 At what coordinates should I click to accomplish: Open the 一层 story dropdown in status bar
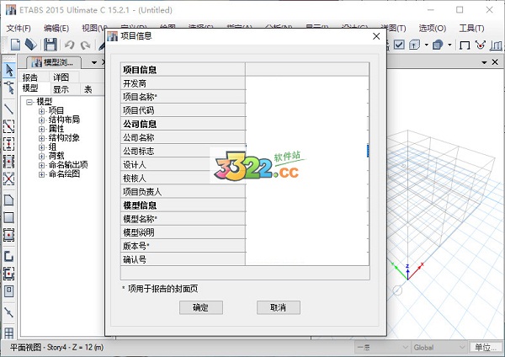[x=382, y=348]
